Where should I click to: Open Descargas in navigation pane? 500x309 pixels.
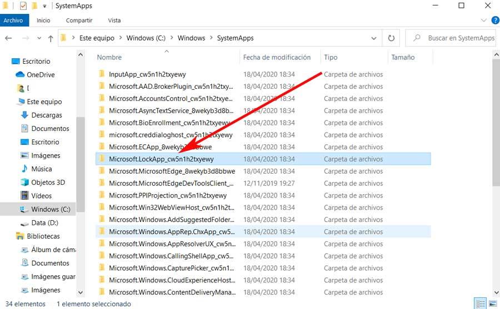tap(47, 115)
